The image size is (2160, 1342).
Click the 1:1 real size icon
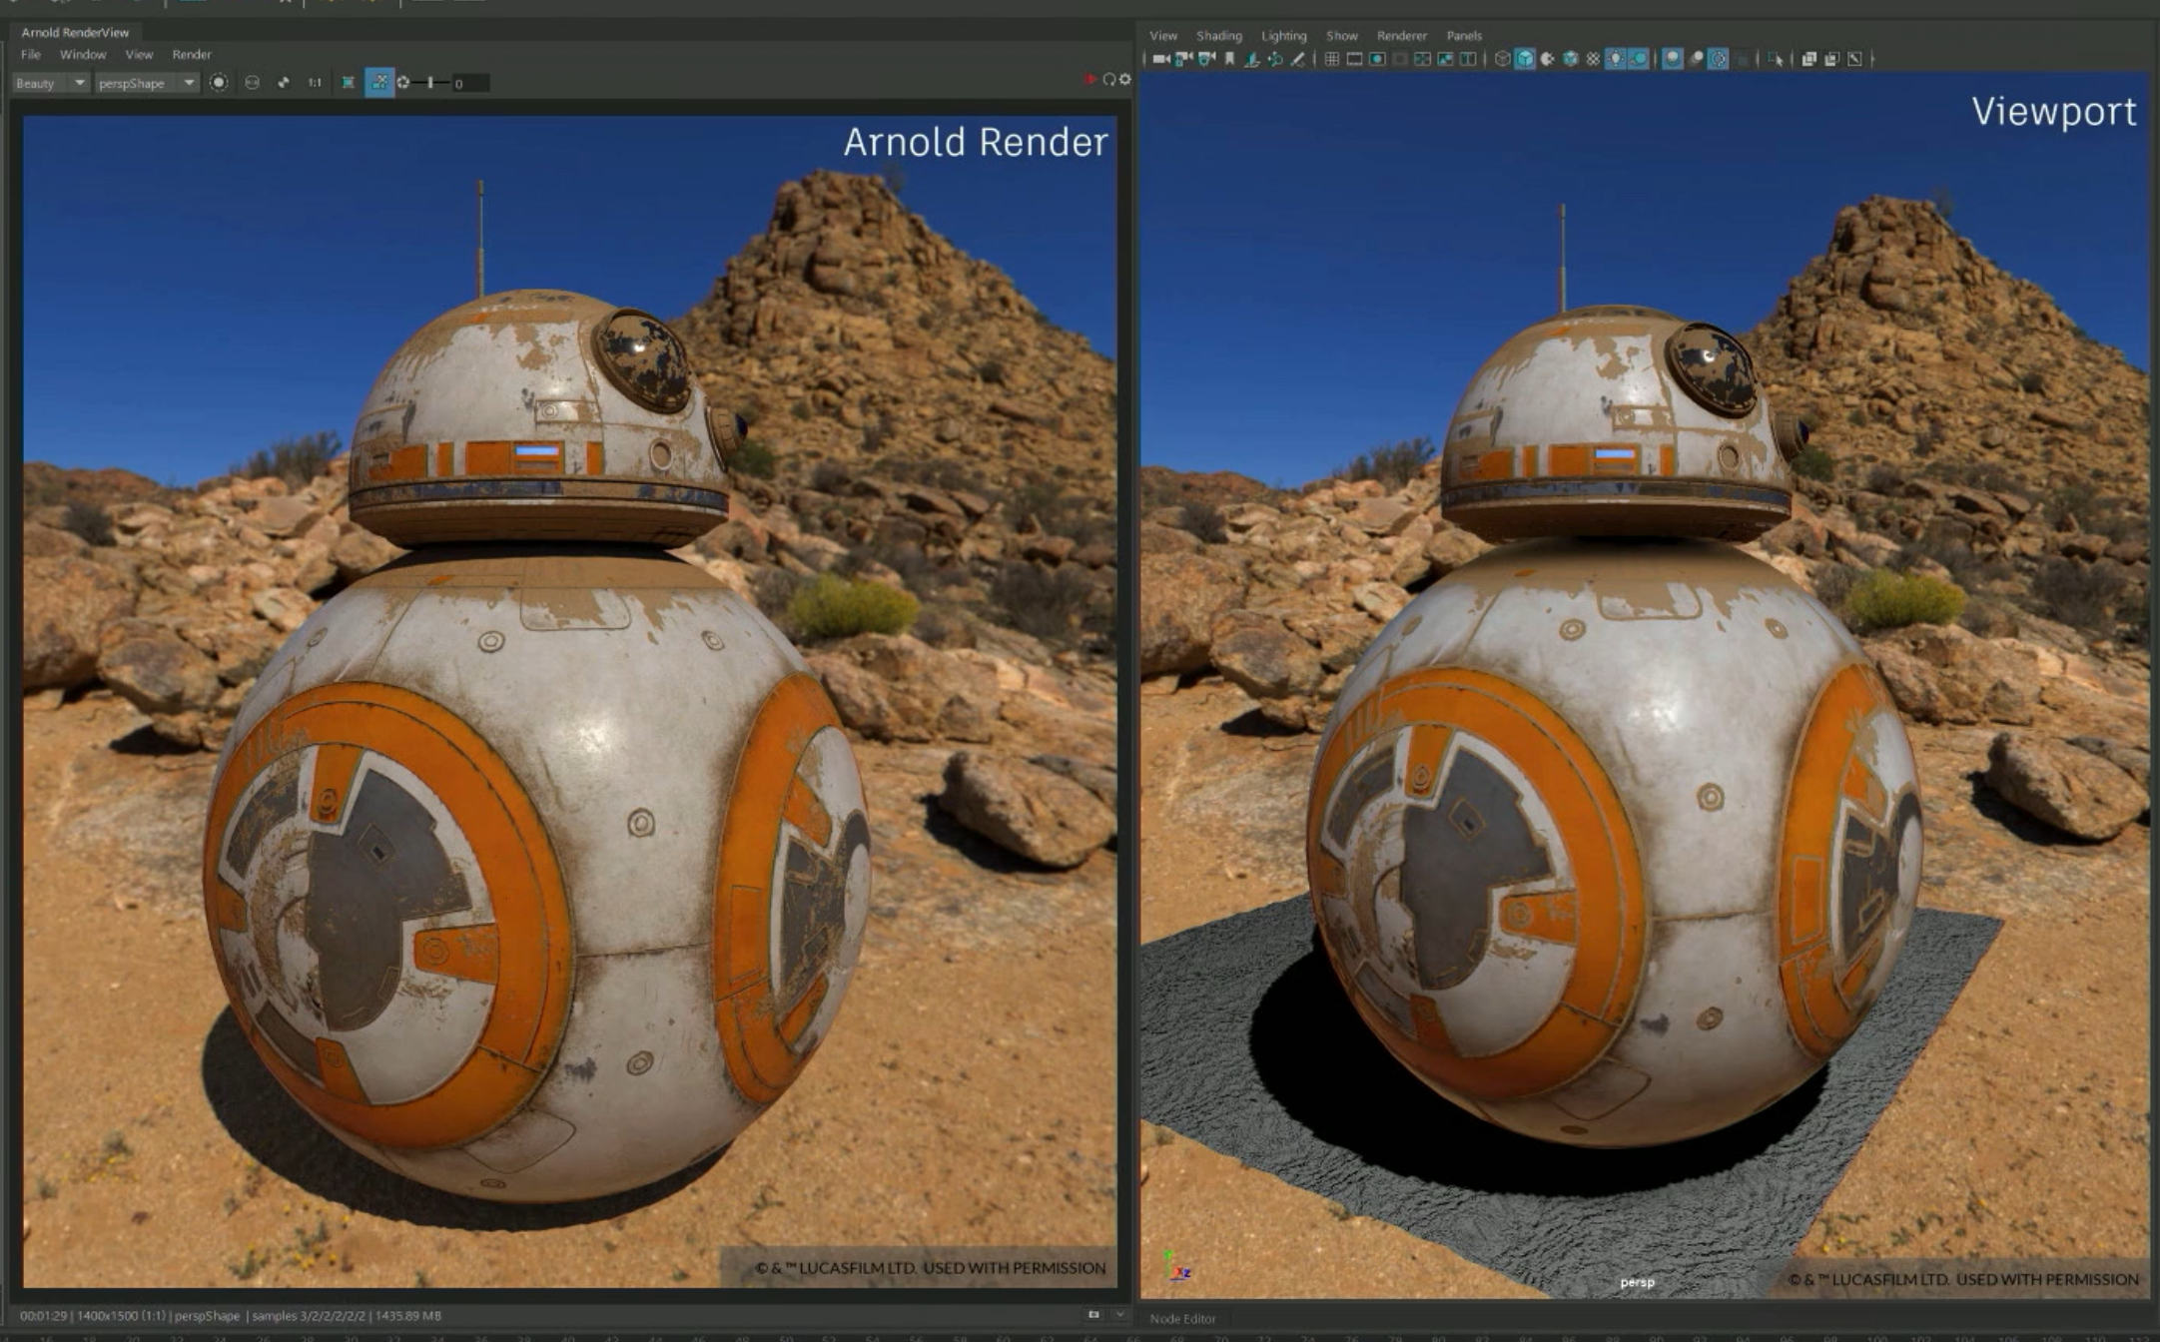pyautogui.click(x=315, y=83)
